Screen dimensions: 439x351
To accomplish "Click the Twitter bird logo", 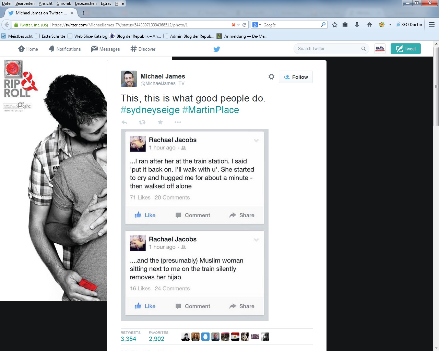I will [217, 49].
